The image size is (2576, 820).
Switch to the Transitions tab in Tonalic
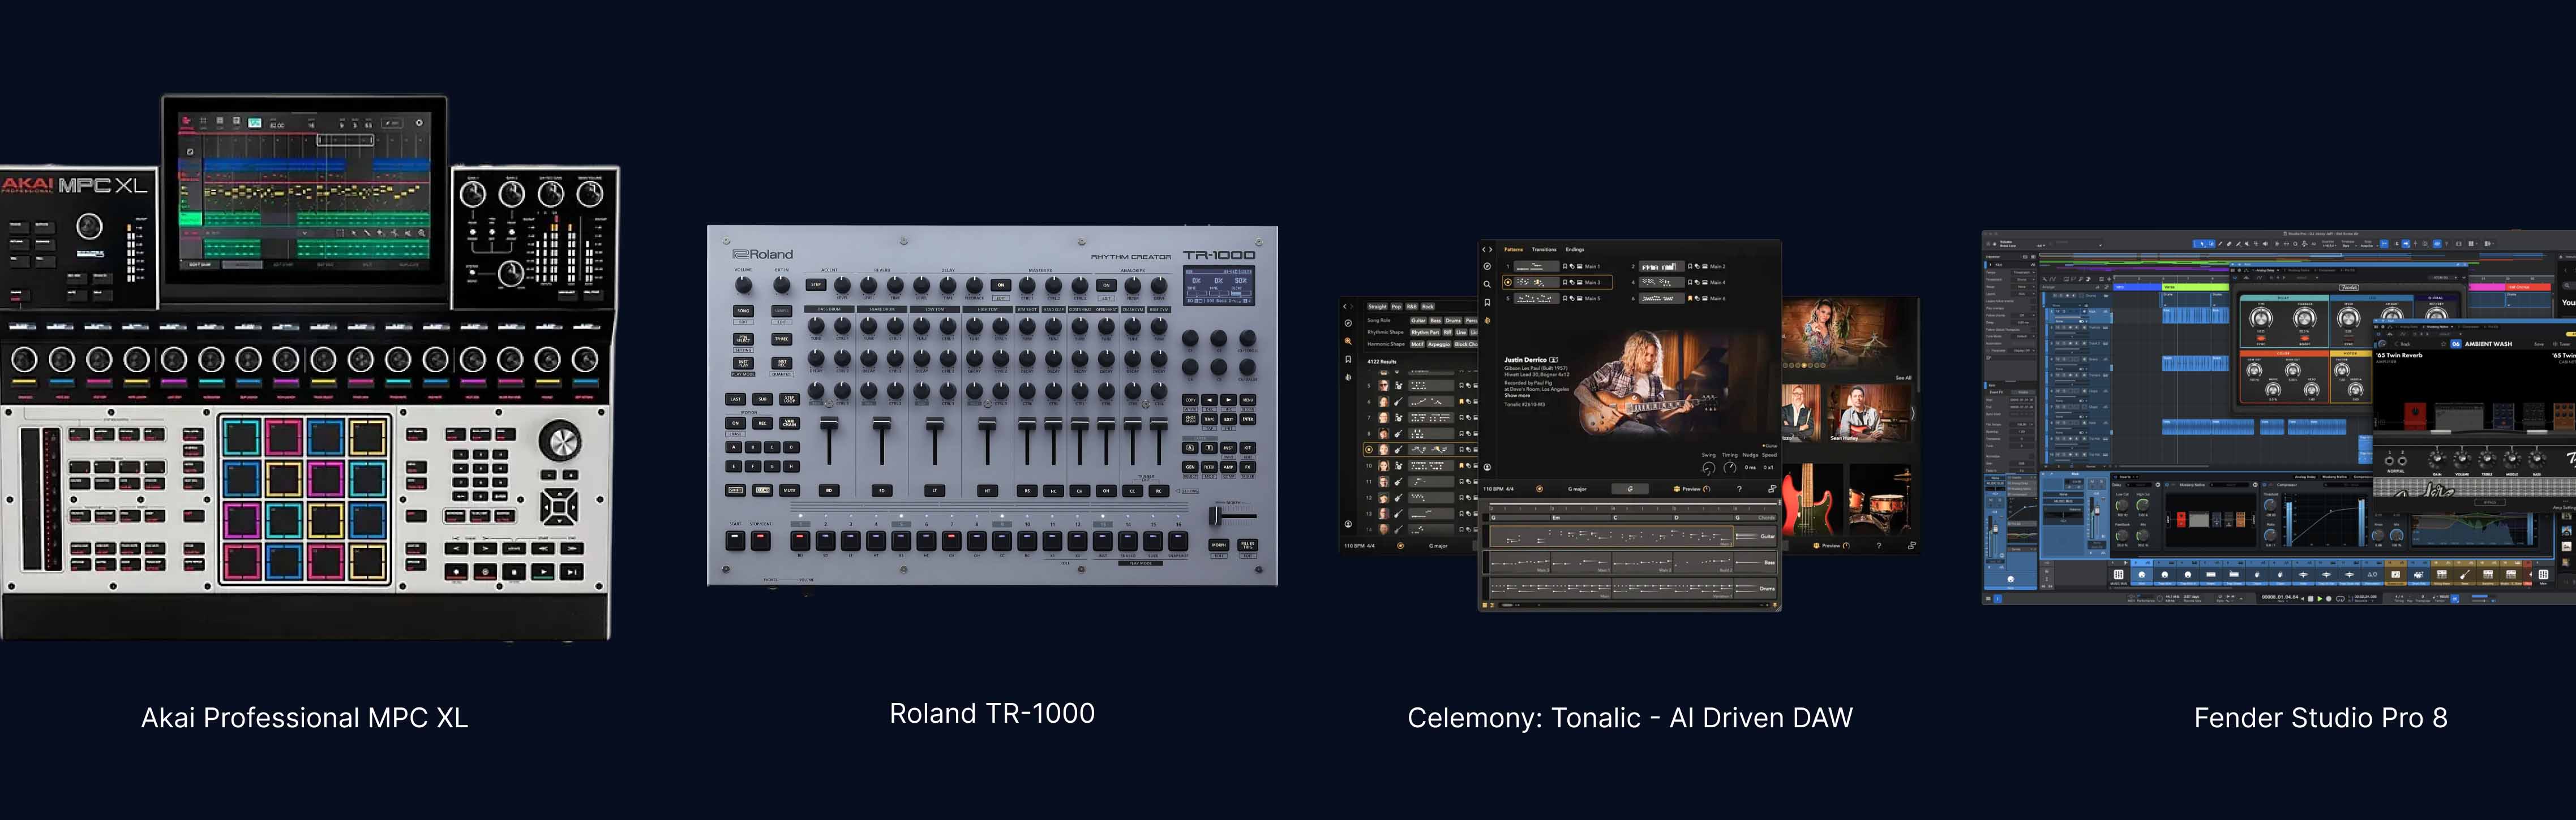(1544, 250)
